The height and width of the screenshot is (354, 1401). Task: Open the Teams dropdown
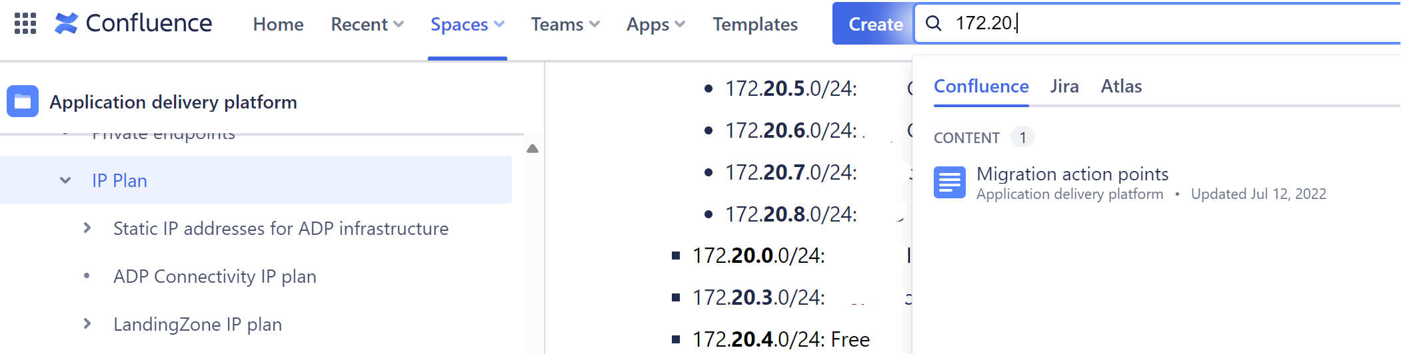tap(565, 25)
